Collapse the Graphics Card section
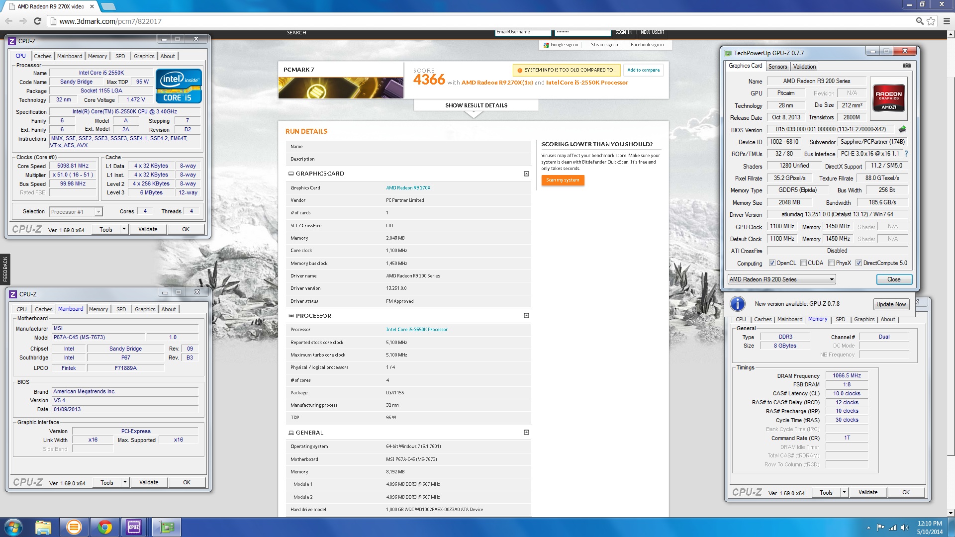 [526, 174]
